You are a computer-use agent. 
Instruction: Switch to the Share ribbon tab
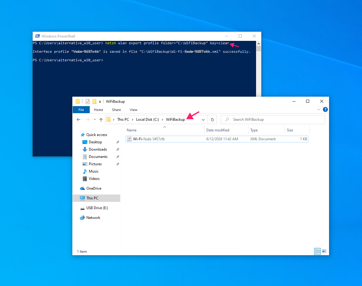(116, 110)
